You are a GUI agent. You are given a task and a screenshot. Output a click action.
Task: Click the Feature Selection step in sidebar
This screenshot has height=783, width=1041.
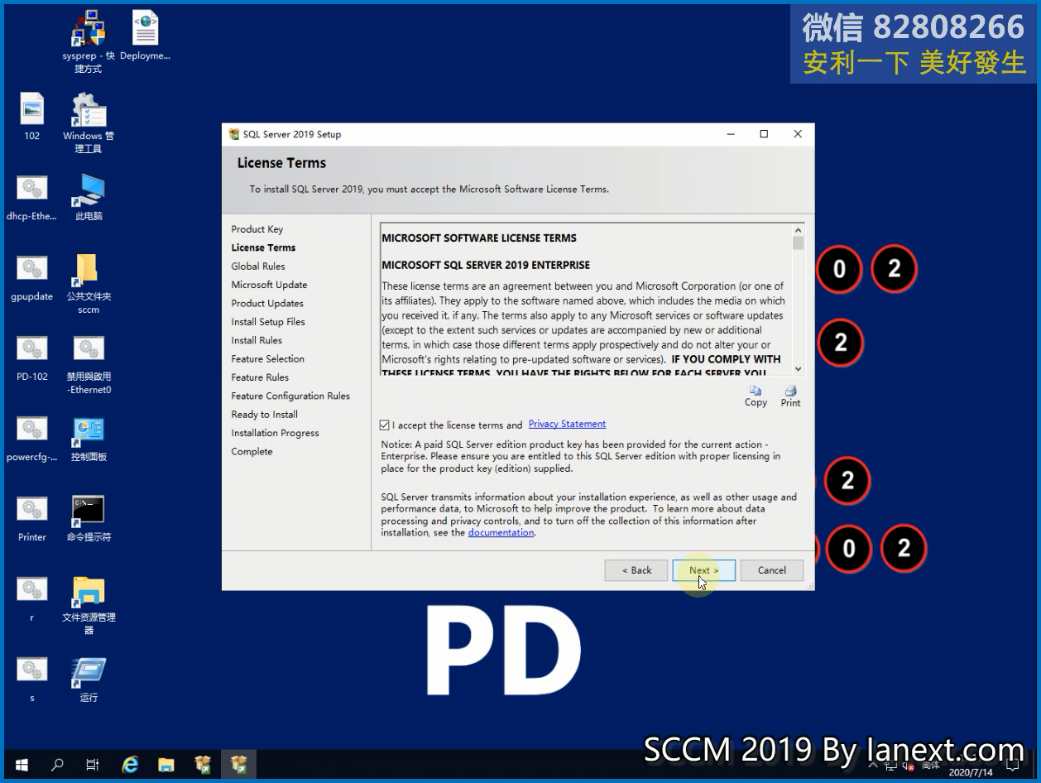(268, 359)
